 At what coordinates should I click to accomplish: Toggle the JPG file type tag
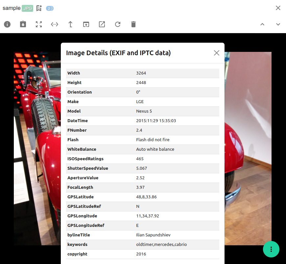pyautogui.click(x=28, y=8)
